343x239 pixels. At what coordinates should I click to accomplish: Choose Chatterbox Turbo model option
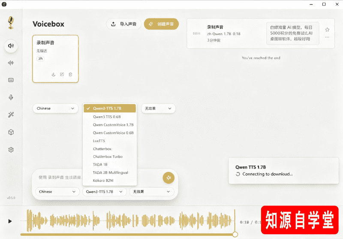pos(110,157)
